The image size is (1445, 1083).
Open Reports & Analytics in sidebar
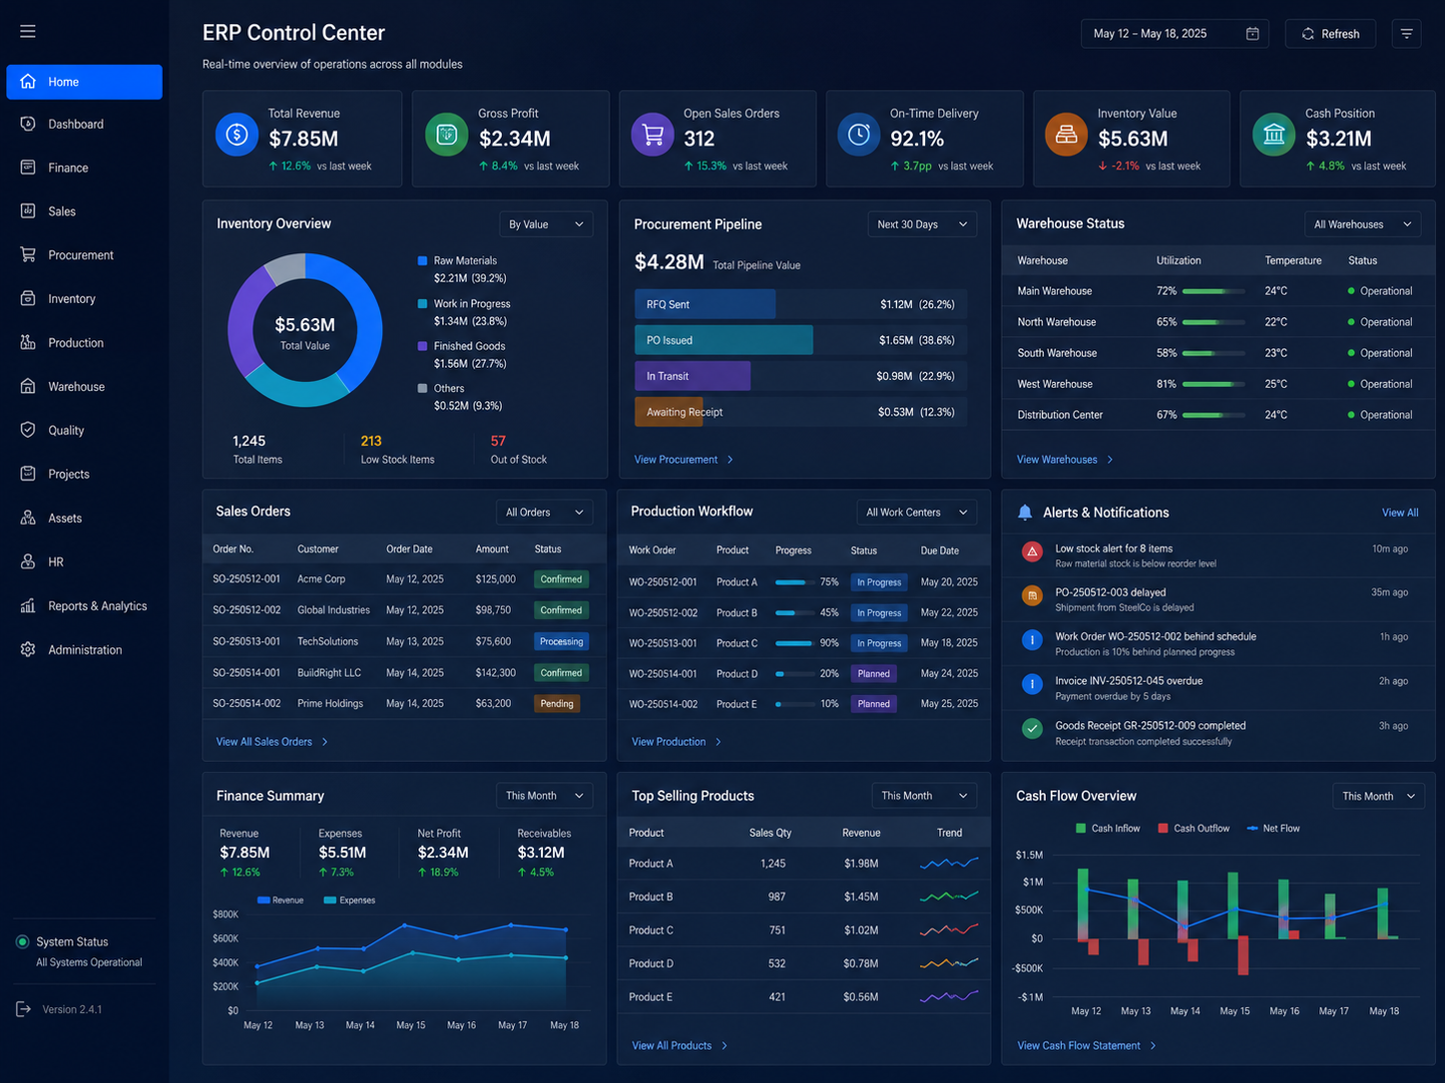pos(84,606)
